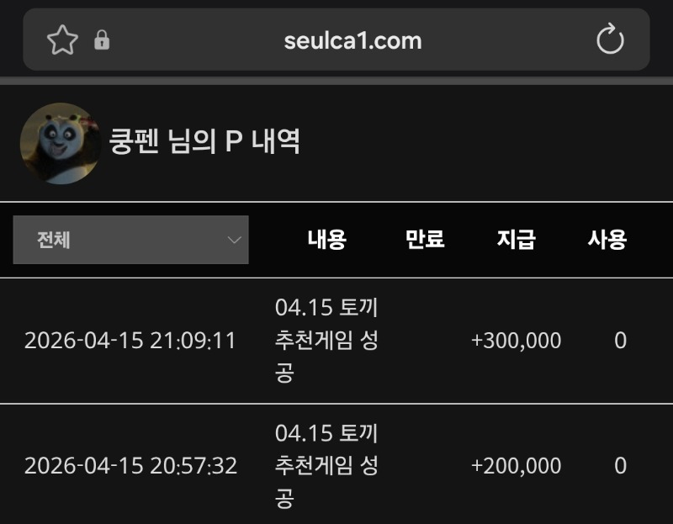Click the panda profile avatar

[x=59, y=143]
